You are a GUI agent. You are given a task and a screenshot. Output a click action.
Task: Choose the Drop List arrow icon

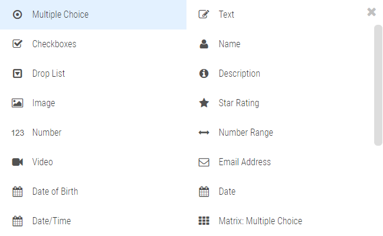[17, 74]
